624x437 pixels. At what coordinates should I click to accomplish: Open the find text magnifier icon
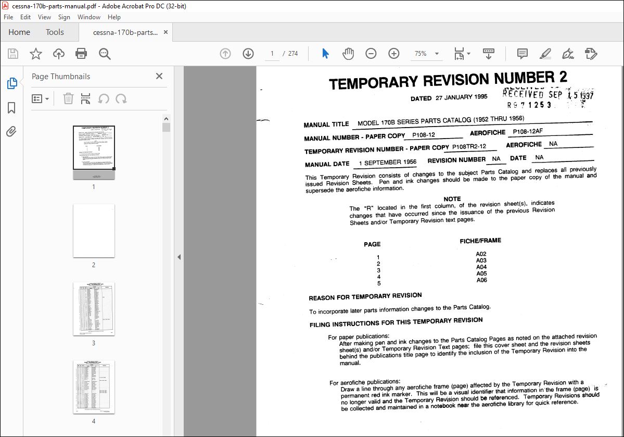click(x=105, y=53)
